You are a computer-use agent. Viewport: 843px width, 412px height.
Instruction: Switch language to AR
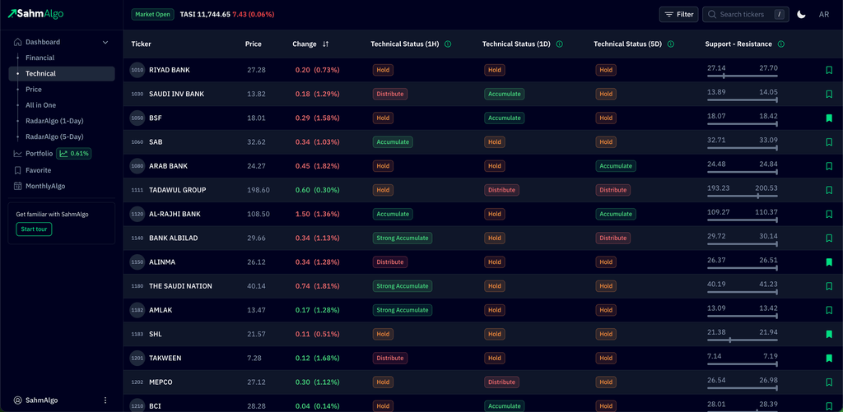(x=824, y=14)
